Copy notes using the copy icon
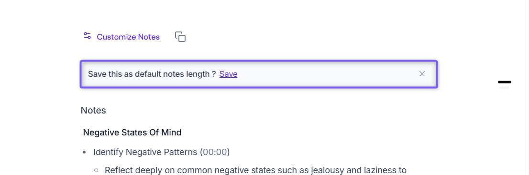Image resolution: width=529 pixels, height=175 pixels. coord(180,37)
